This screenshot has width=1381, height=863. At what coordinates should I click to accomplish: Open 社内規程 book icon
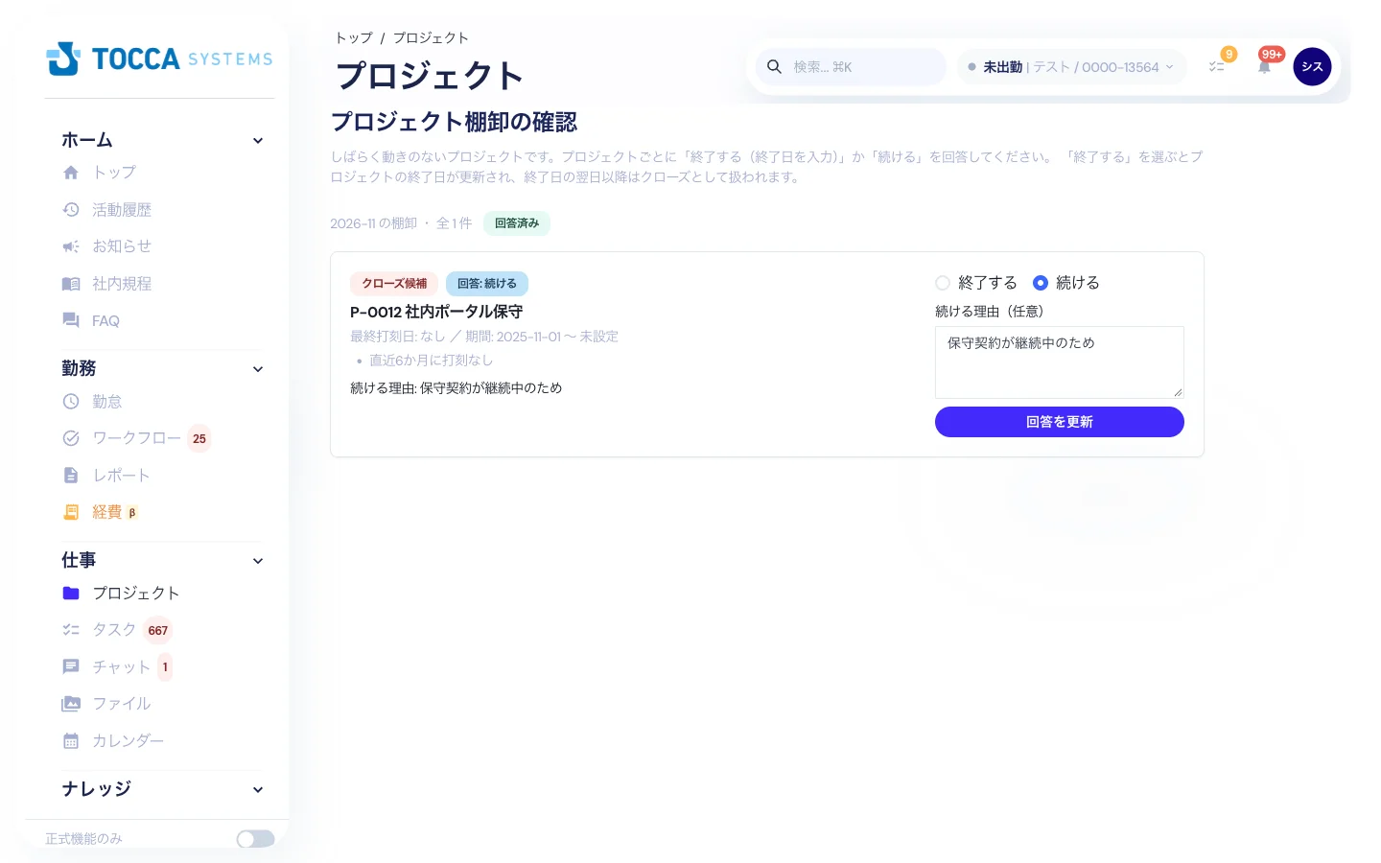[x=71, y=284]
